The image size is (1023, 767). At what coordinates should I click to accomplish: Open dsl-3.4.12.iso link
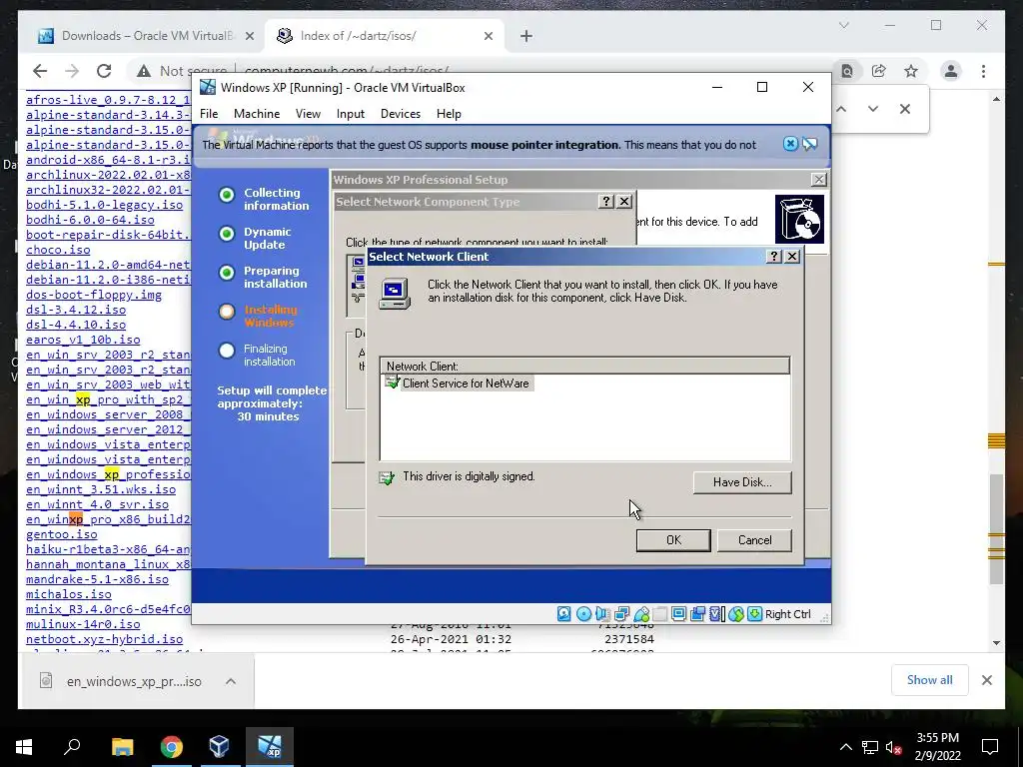pyautogui.click(x=76, y=310)
